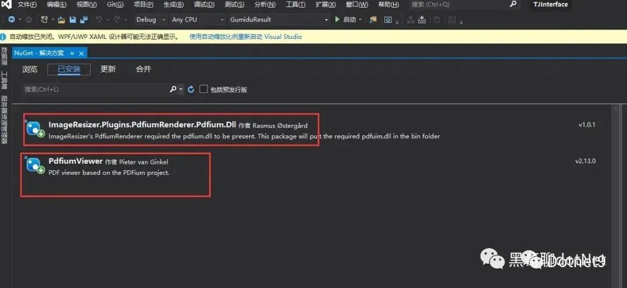Click the New Project toolbar icon
The image size is (627, 288).
pos(44,19)
